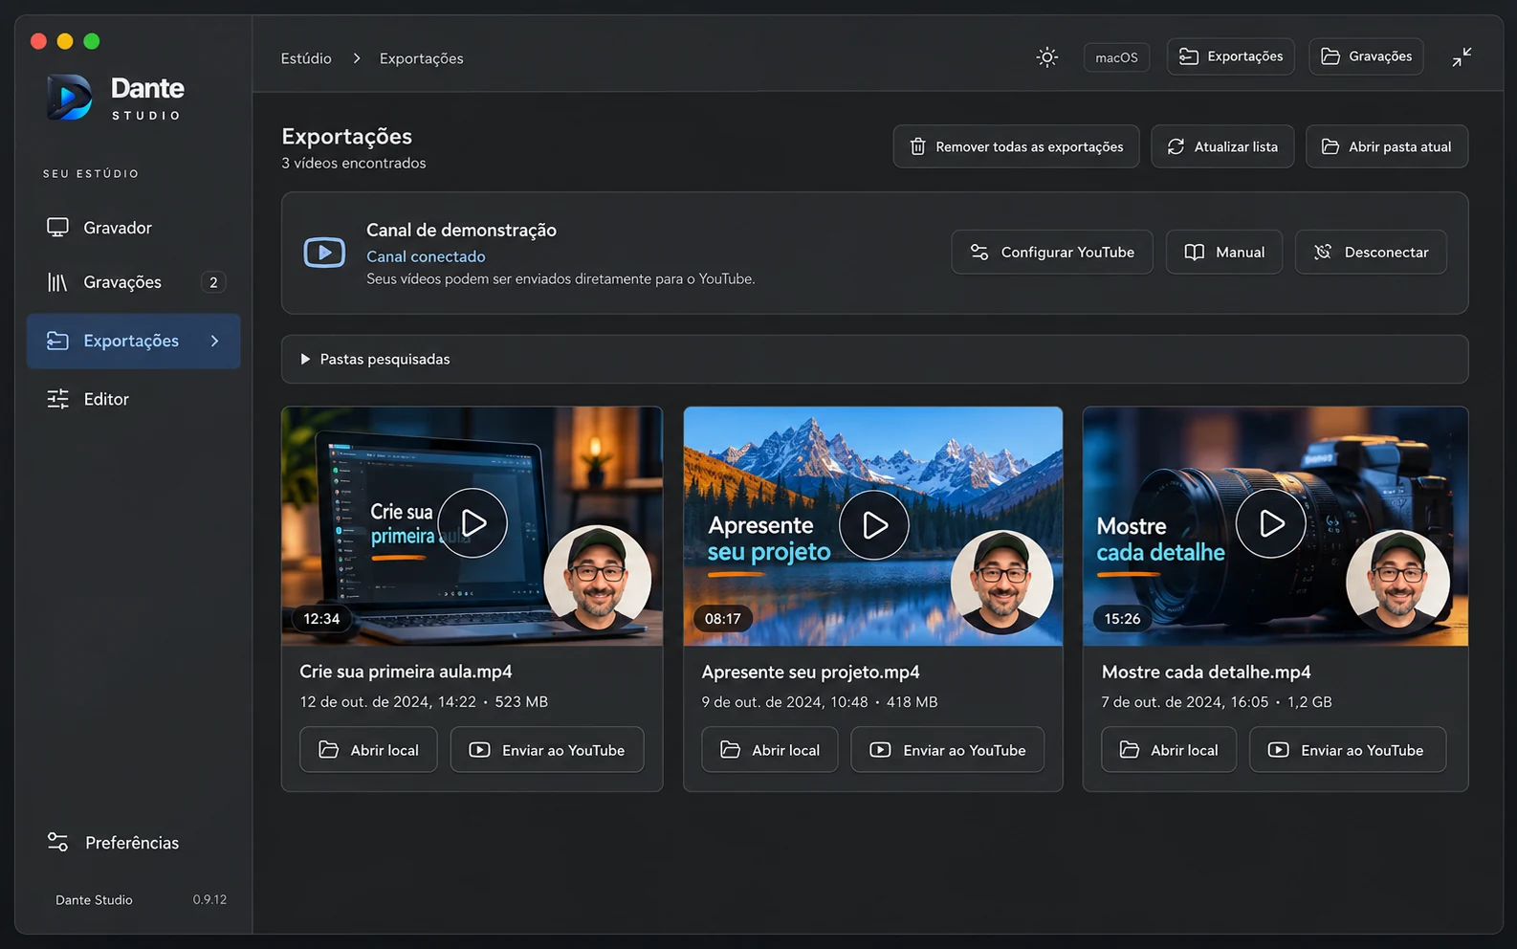Image resolution: width=1517 pixels, height=949 pixels.
Task: Toggle the light theme sun icon
Action: [x=1047, y=57]
